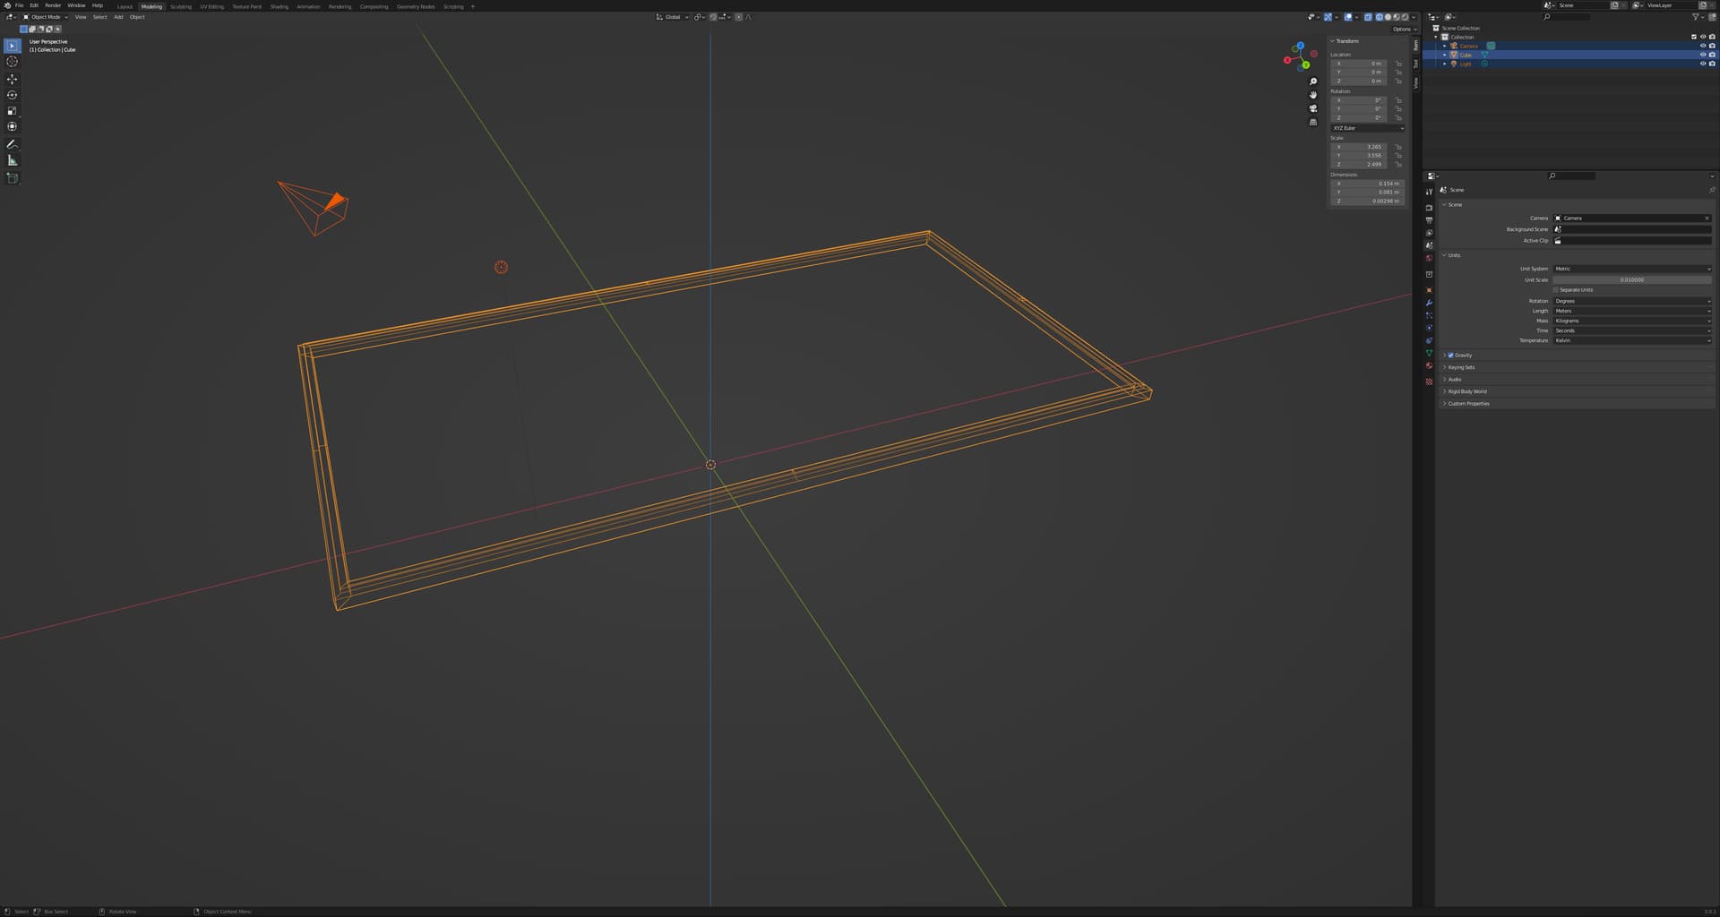Screen dimensions: 1720x917
Task: Click the zoom view magnifier icon
Action: (x=1313, y=81)
